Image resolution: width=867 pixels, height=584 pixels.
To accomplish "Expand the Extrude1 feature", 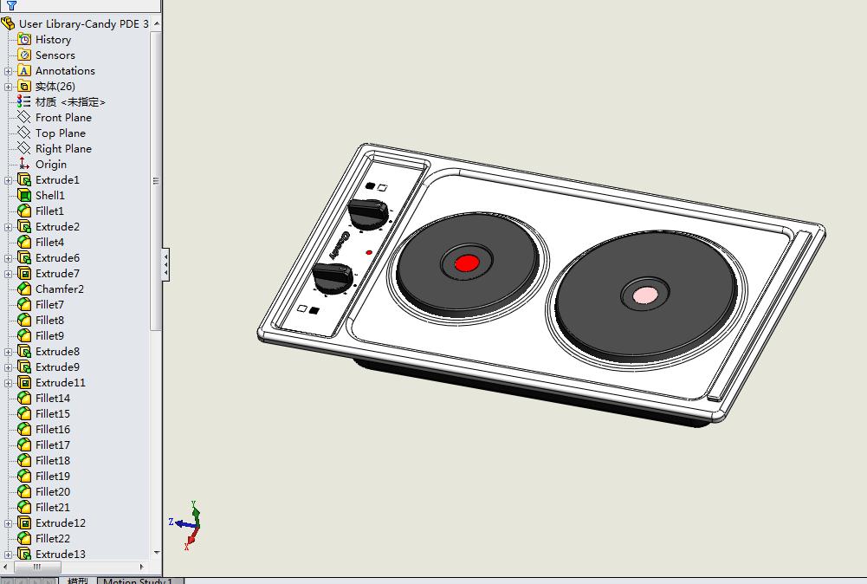I will [8, 180].
